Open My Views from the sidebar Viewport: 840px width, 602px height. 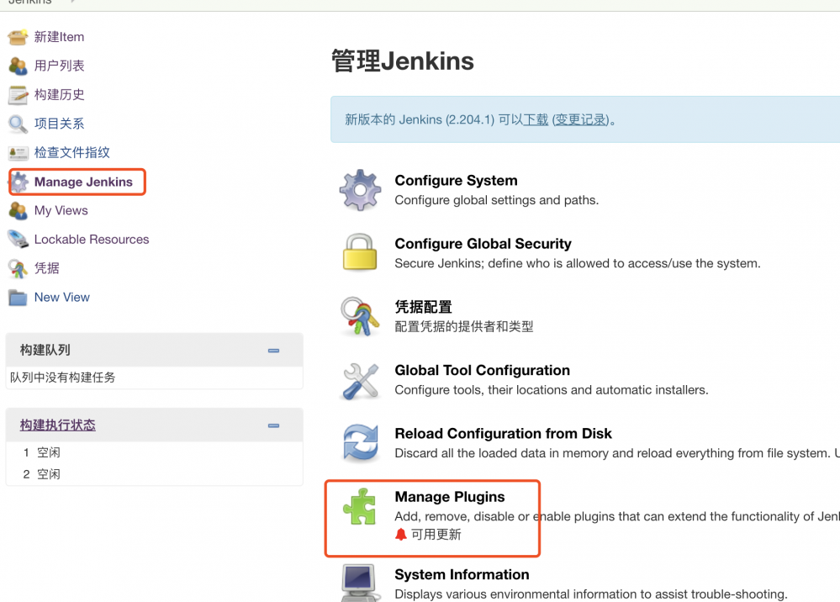[62, 210]
